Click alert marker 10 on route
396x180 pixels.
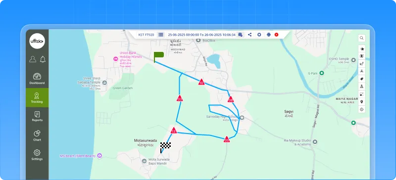click(201, 82)
